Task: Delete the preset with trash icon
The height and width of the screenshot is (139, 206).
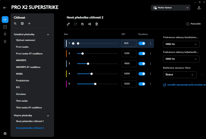Action: click(x=97, y=24)
